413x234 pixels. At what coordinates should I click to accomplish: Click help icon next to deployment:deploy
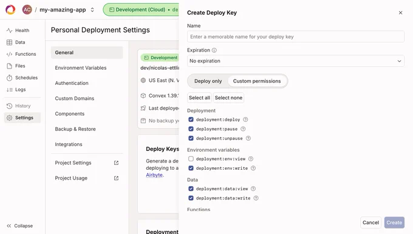[x=245, y=119]
